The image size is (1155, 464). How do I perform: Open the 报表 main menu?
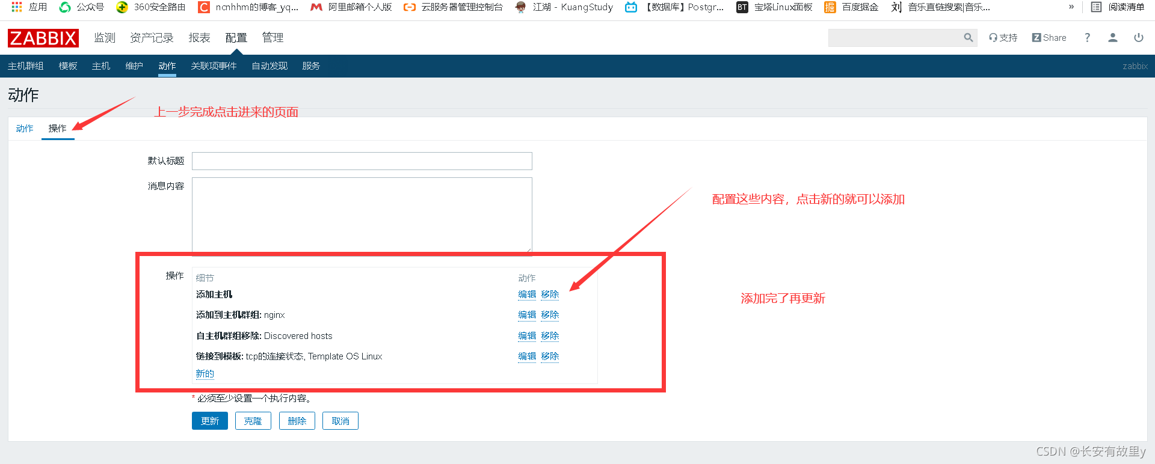tap(199, 38)
